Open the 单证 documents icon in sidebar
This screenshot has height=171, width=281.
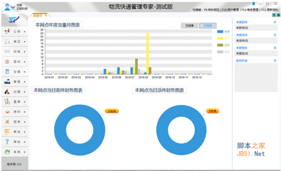coord(7,41)
